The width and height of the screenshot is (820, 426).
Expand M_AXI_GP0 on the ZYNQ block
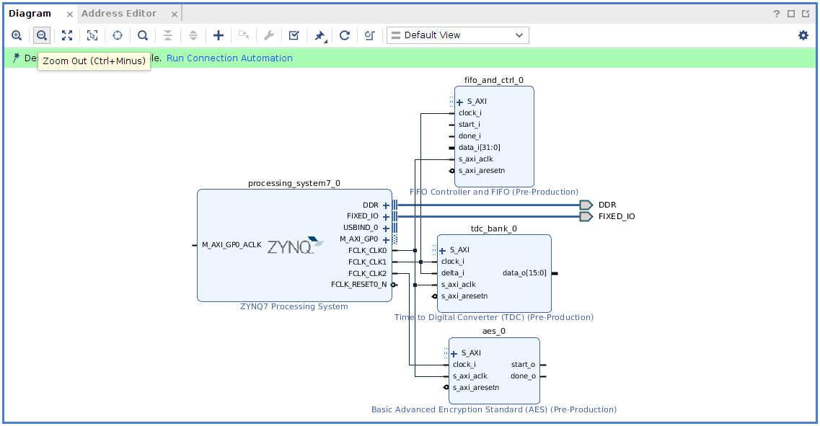[x=386, y=240]
